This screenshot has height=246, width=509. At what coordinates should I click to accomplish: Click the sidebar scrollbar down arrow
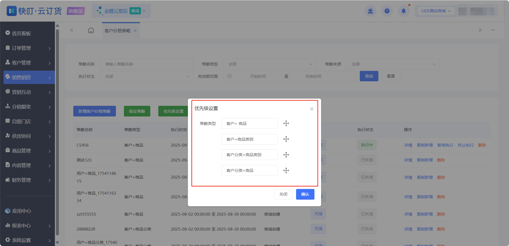tap(57, 243)
